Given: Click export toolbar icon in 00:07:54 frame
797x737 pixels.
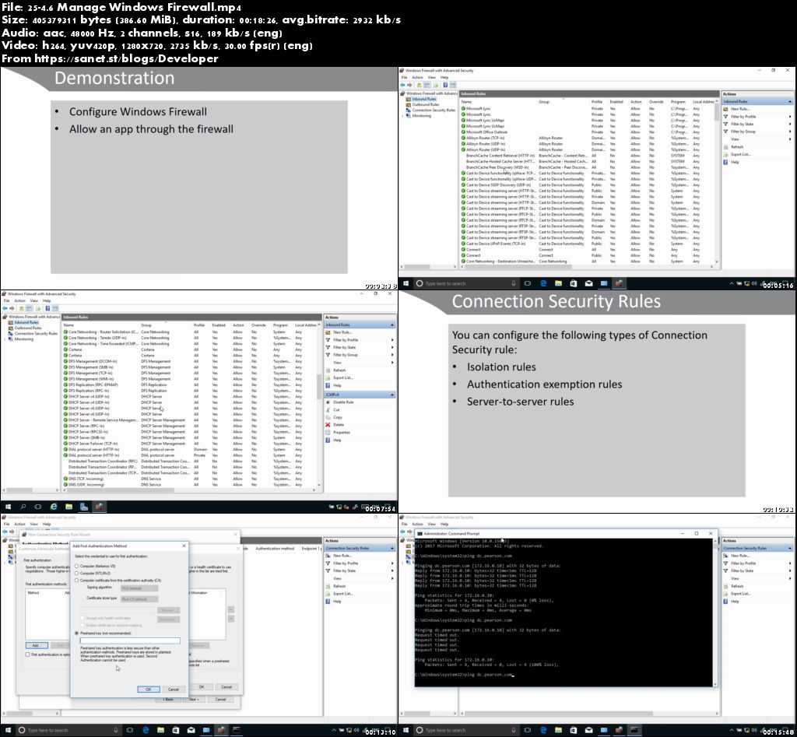Looking at the screenshot, I should tap(38, 308).
